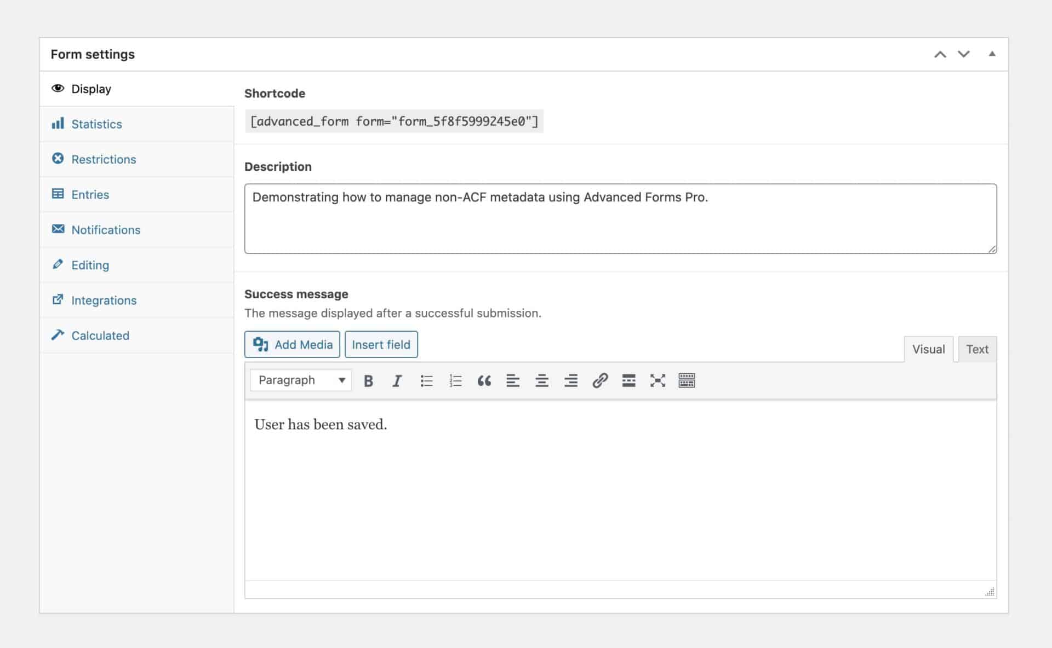Move Form settings panel up
Viewport: 1052px width, 648px height.
[x=941, y=54]
